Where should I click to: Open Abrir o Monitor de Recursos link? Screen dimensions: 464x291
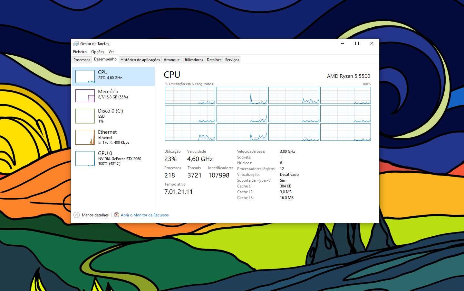(145, 215)
